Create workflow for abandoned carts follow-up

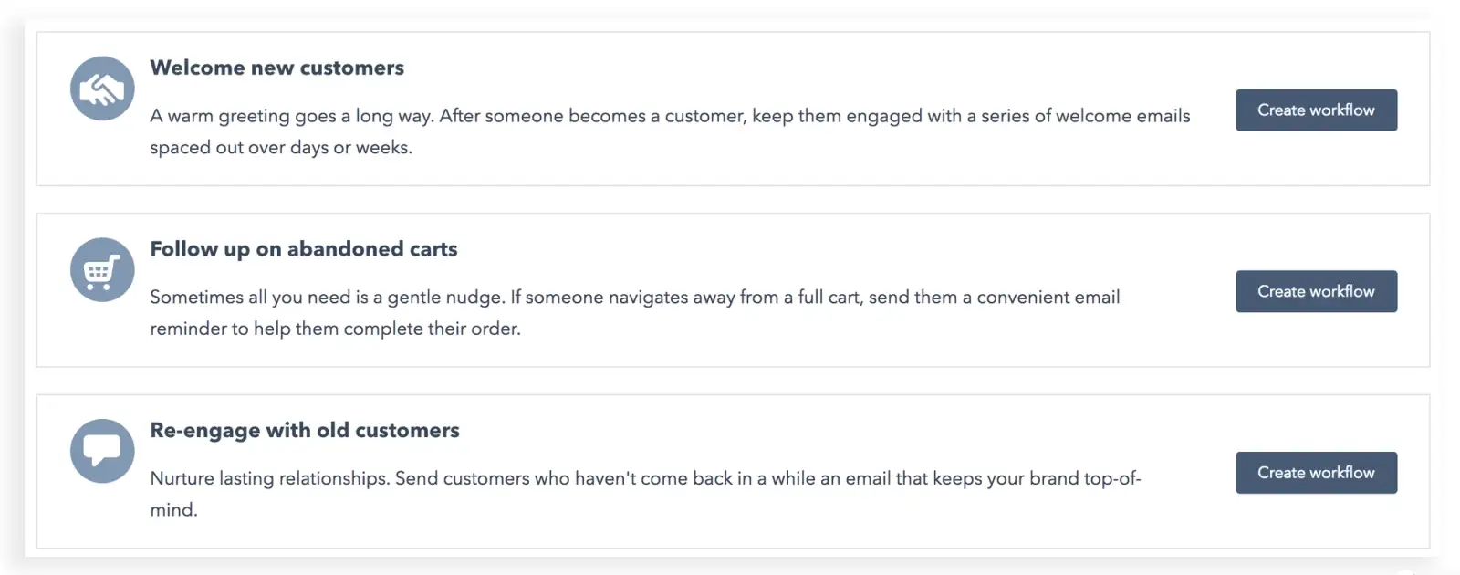click(x=1316, y=291)
